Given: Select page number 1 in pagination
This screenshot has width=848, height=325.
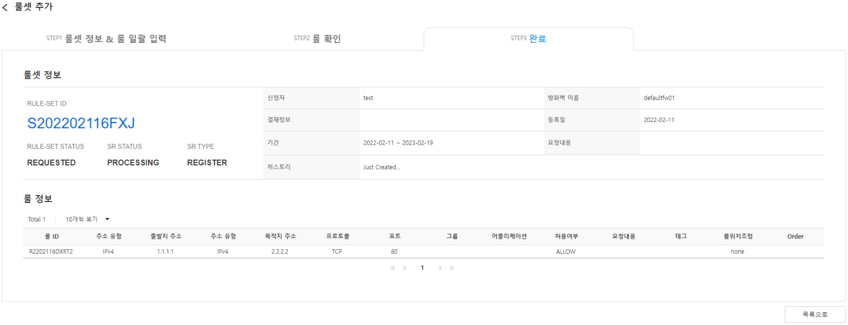Looking at the screenshot, I should [422, 268].
